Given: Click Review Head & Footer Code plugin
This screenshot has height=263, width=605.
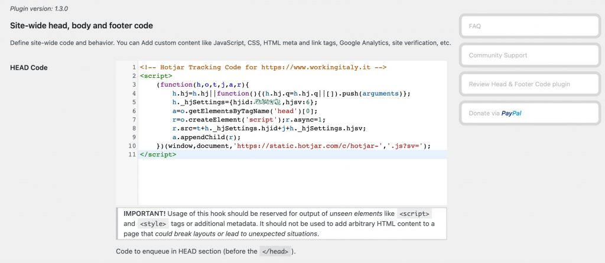Looking at the screenshot, I should tap(529, 84).
